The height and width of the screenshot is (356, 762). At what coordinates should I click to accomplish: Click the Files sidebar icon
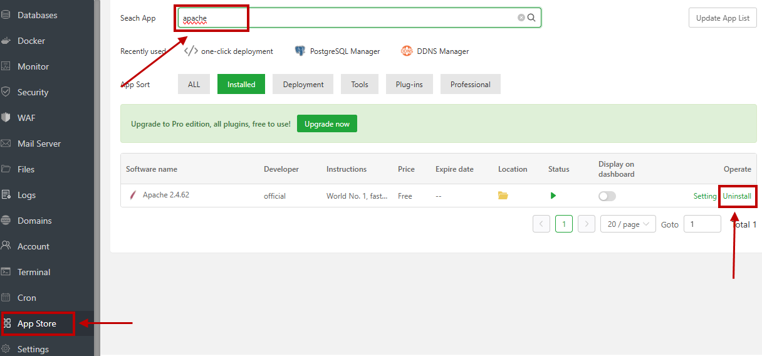pos(6,169)
